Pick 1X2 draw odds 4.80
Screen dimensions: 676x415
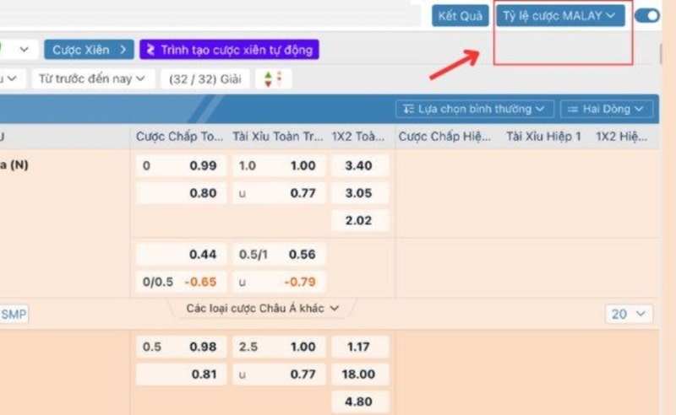(x=360, y=402)
